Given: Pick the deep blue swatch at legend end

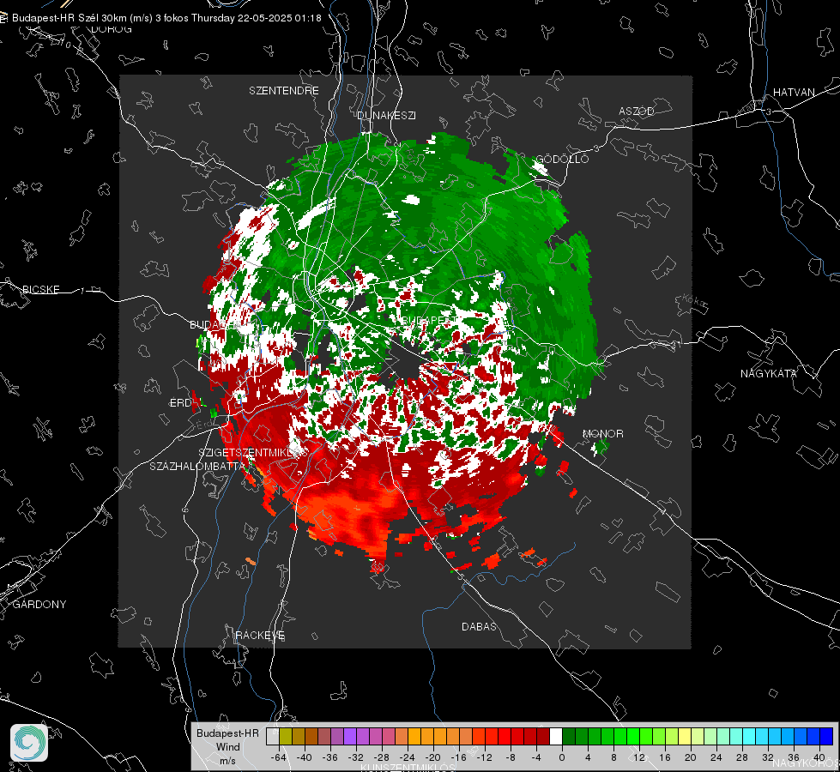Looking at the screenshot, I should pos(826,736).
